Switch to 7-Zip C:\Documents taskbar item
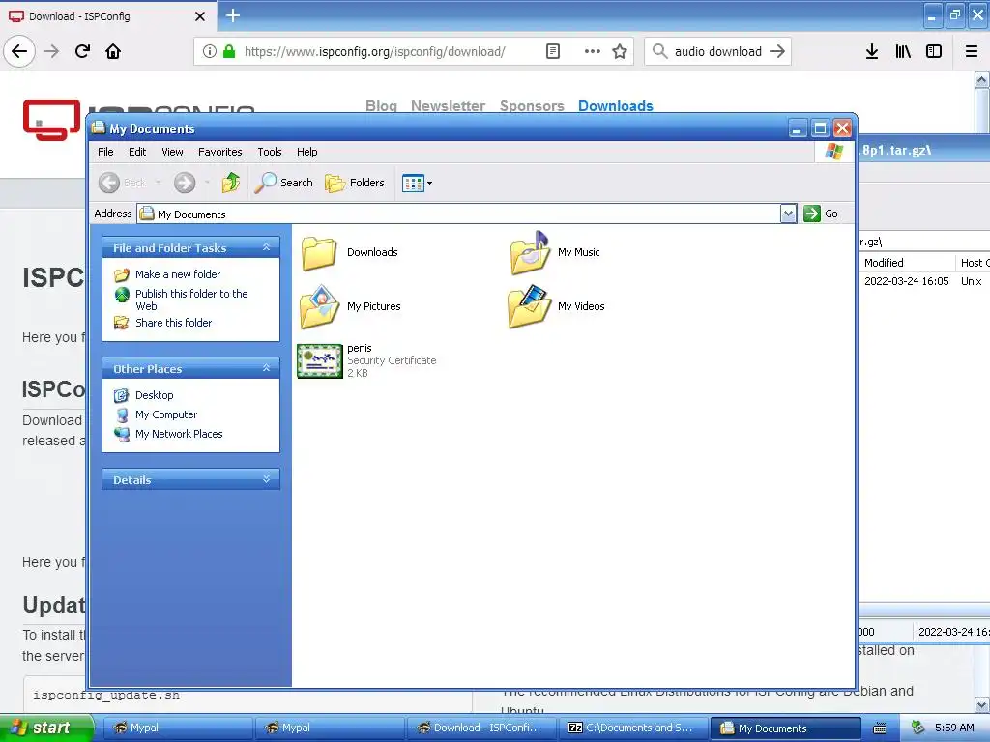The width and height of the screenshot is (990, 742). pos(632,728)
